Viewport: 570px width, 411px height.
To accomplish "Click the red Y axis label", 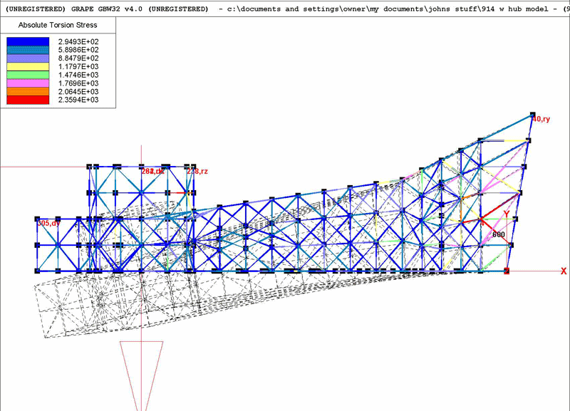I will 507,214.
